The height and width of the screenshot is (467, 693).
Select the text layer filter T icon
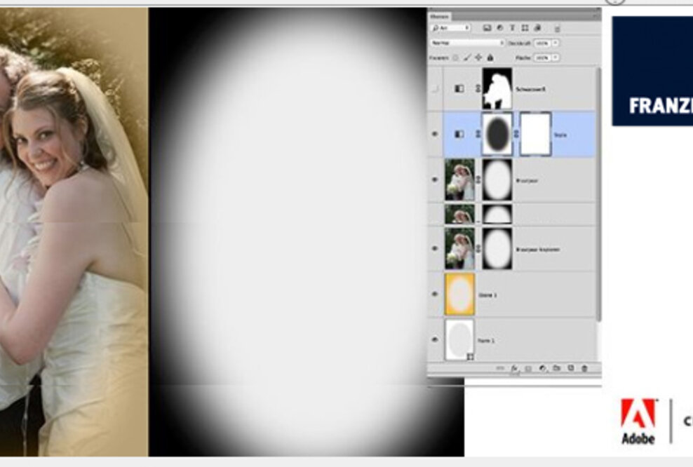coord(513,28)
